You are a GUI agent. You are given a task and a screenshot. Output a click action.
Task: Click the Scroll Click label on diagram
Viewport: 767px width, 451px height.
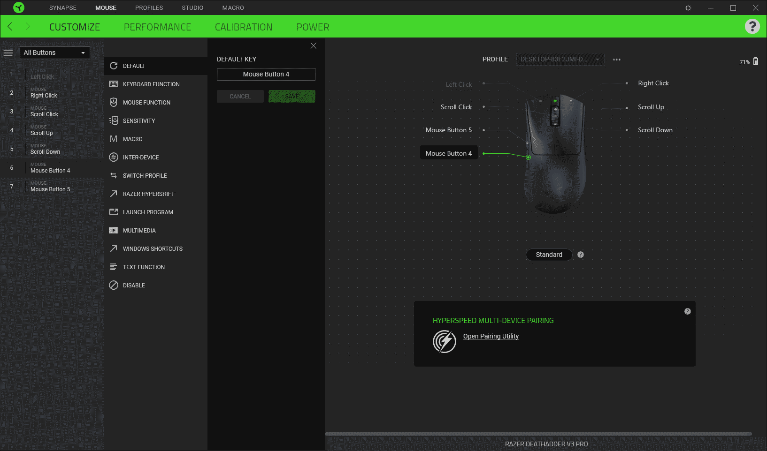pyautogui.click(x=456, y=107)
